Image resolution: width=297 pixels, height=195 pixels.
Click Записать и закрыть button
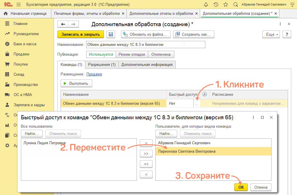(x=81, y=34)
